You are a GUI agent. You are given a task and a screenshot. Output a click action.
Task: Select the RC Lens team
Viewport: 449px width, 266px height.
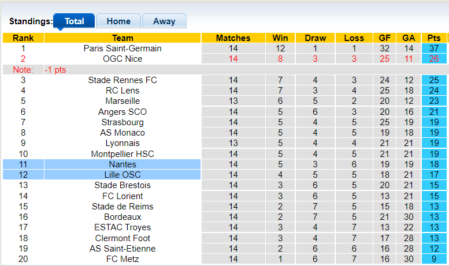(x=123, y=91)
